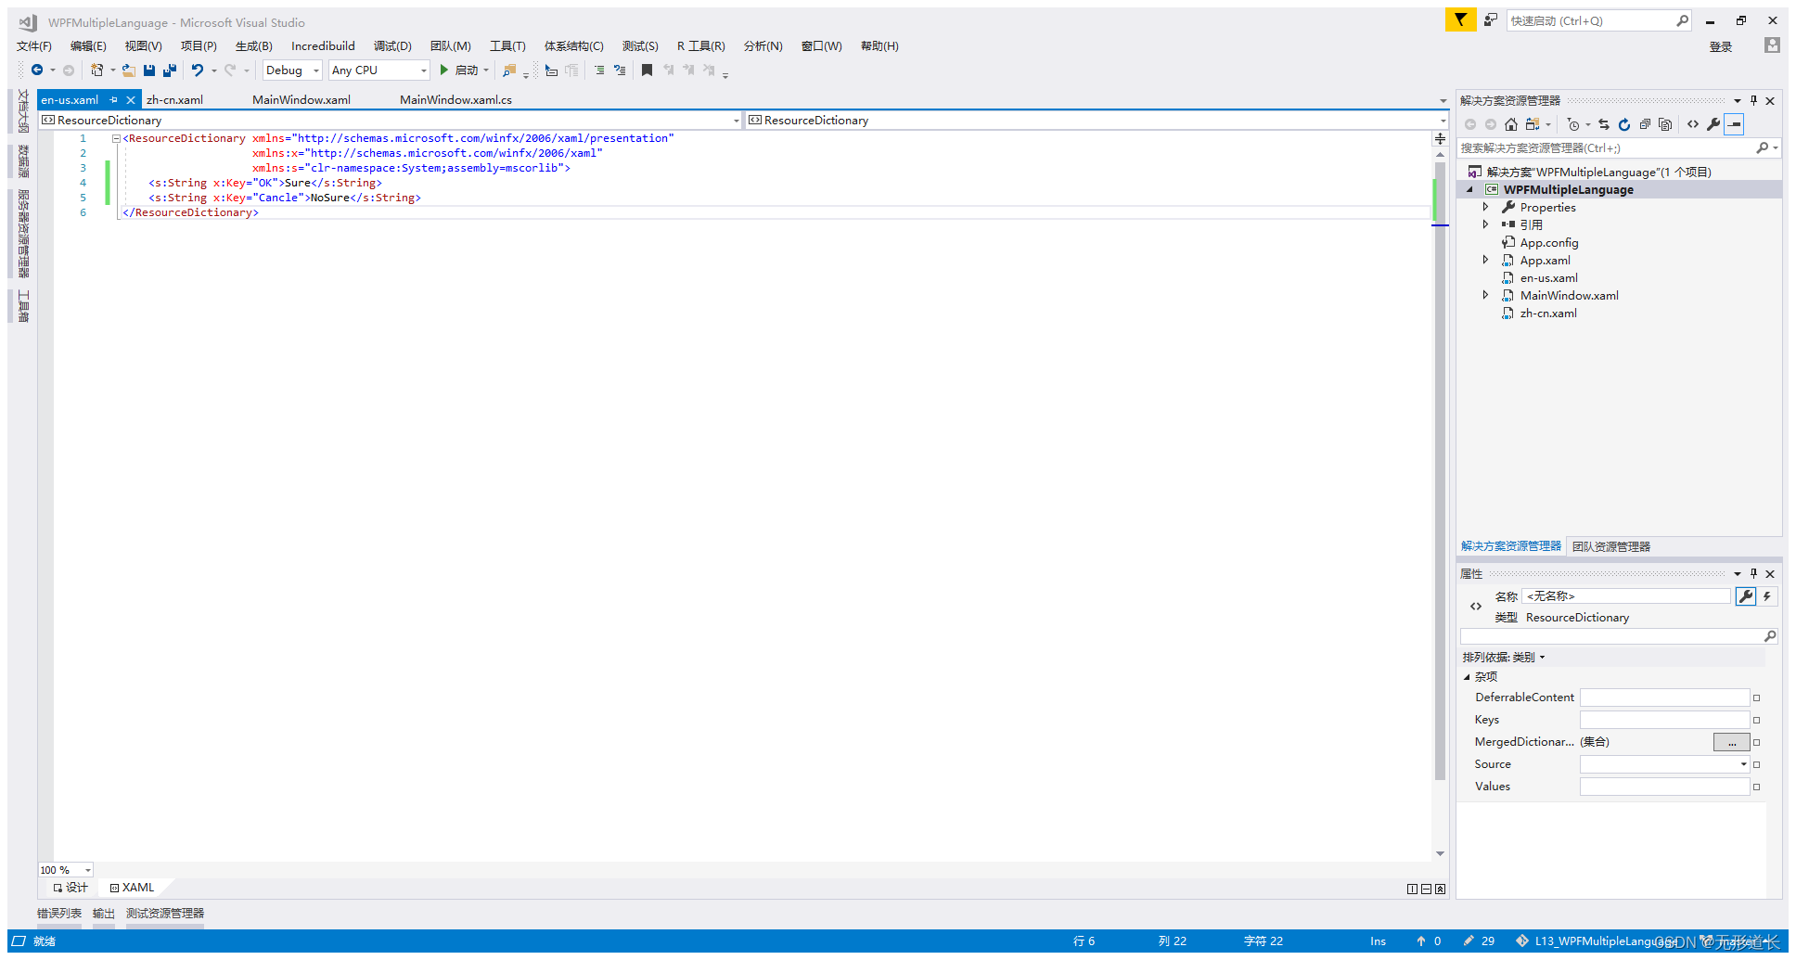Screen dimensions: 1796x960
Task: Expand the App.xaml tree node
Action: (x=1485, y=260)
